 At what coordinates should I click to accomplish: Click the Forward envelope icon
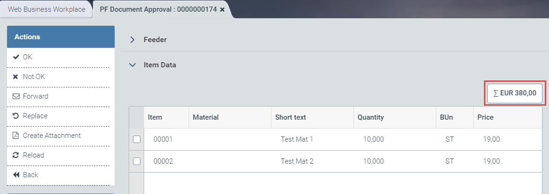[x=15, y=96]
